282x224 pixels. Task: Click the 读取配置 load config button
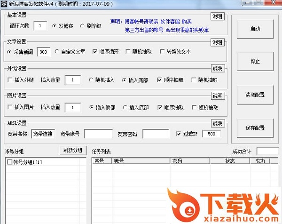tap(255, 95)
